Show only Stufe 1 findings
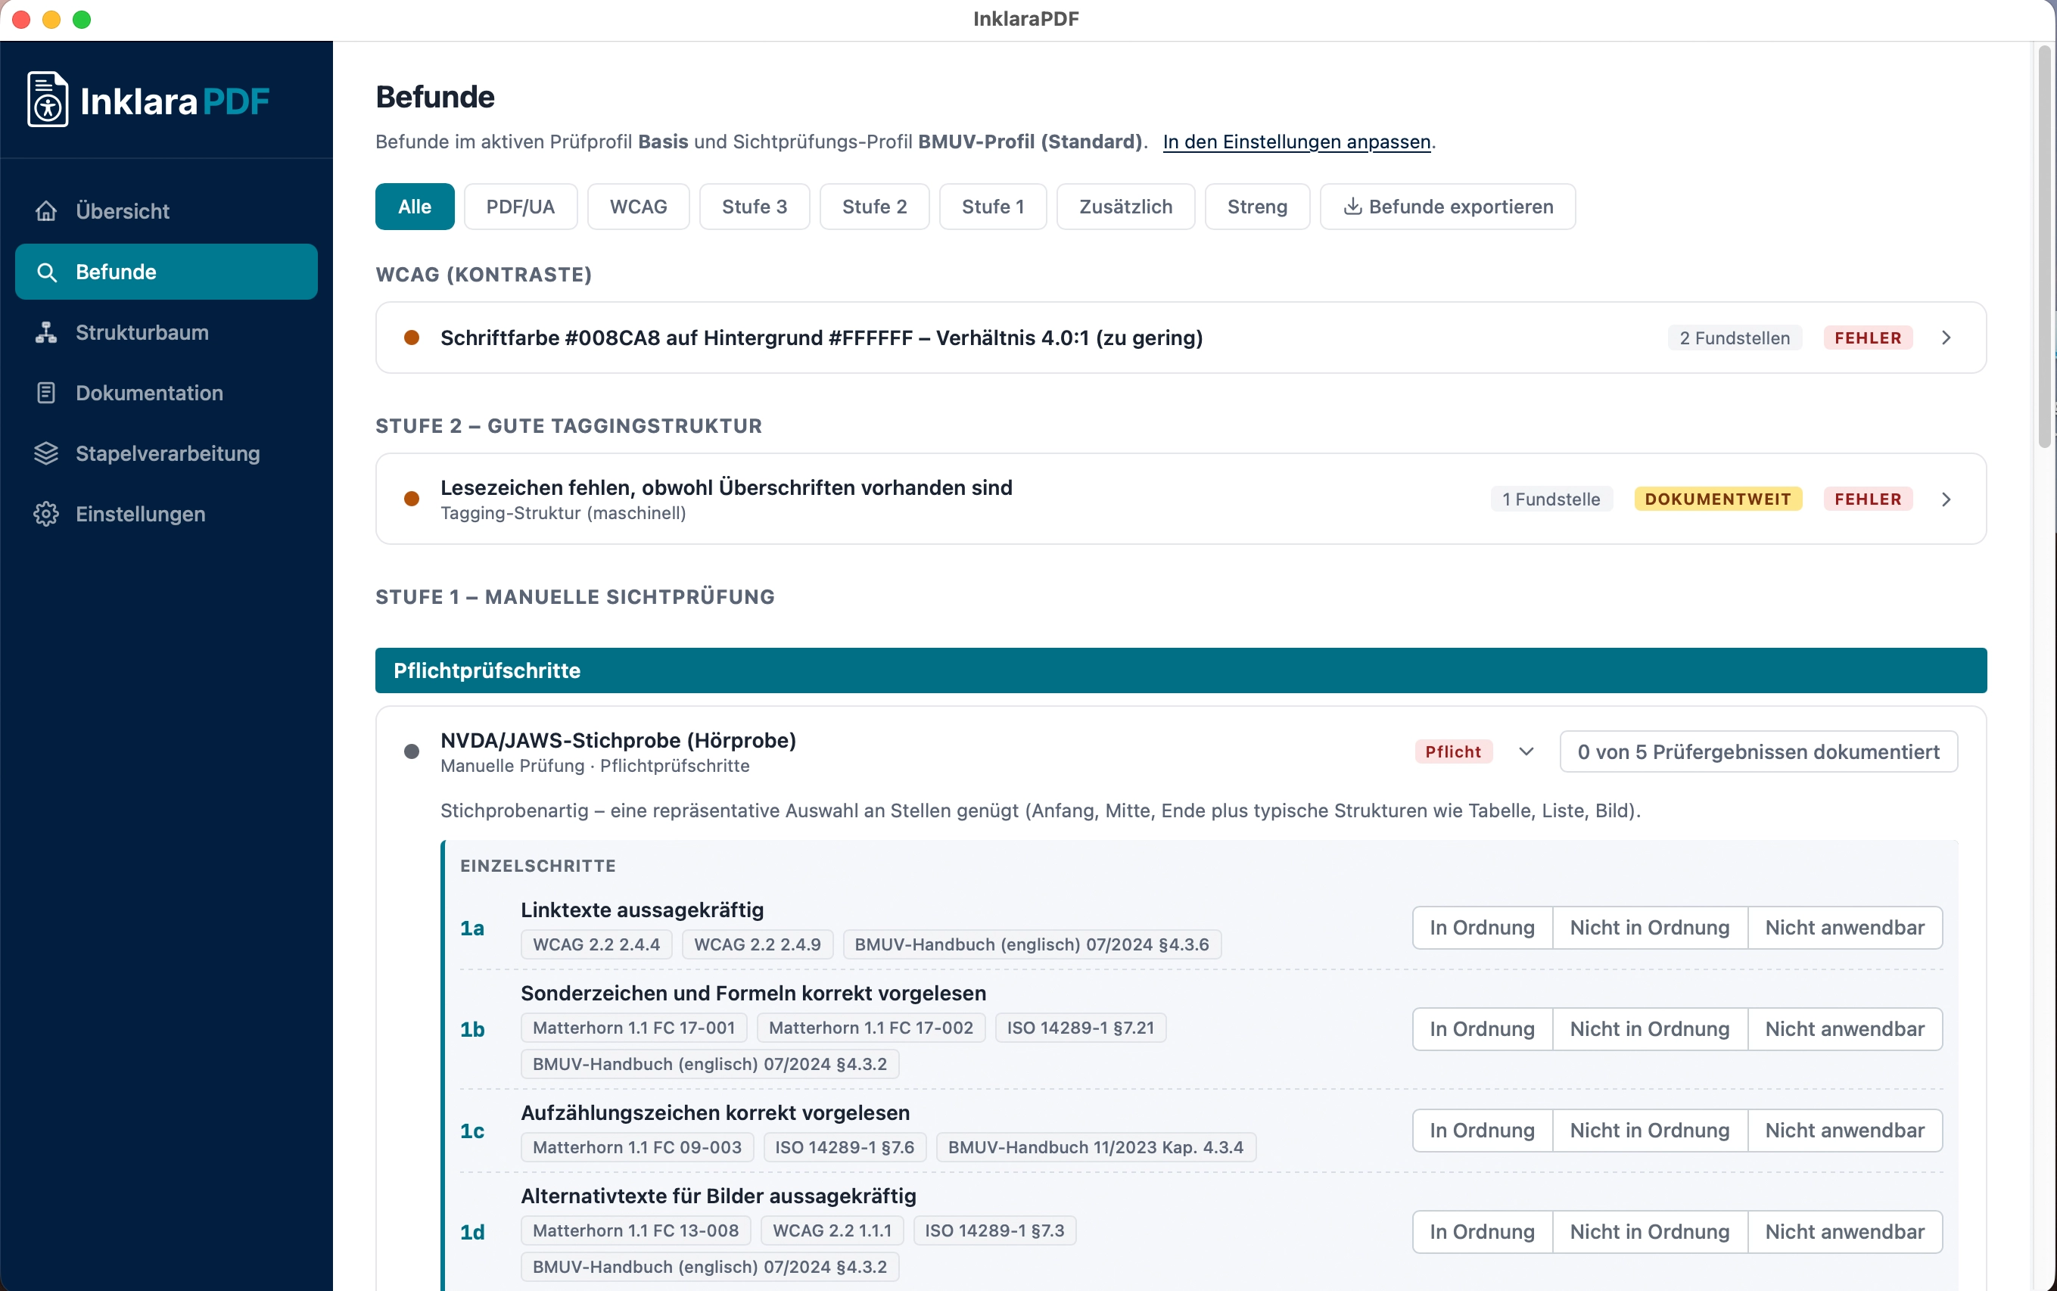 pyautogui.click(x=993, y=207)
